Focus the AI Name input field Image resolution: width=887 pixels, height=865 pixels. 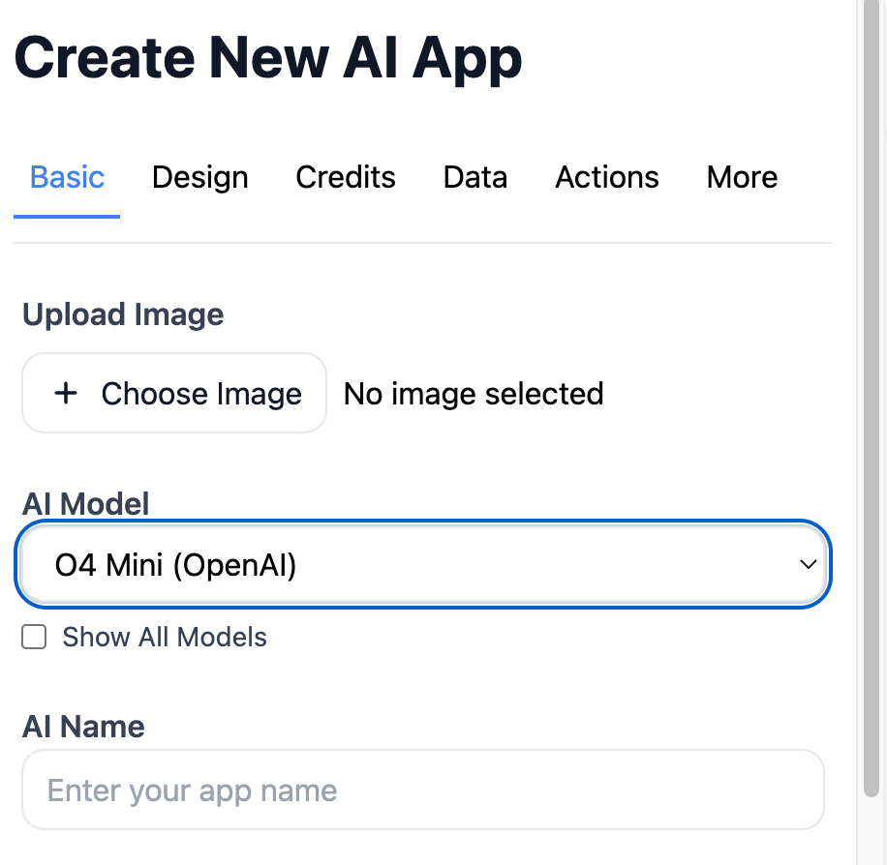click(x=422, y=790)
